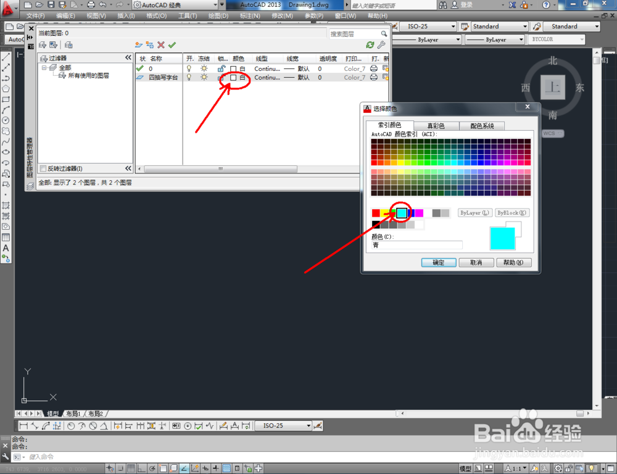Collapse the 全部 filter tree node
Viewport: 617px width, 474px height.
pyautogui.click(x=44, y=68)
